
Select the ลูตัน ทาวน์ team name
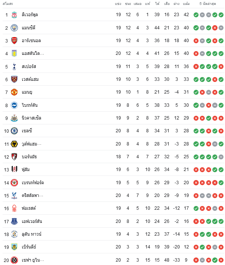(x=32, y=234)
